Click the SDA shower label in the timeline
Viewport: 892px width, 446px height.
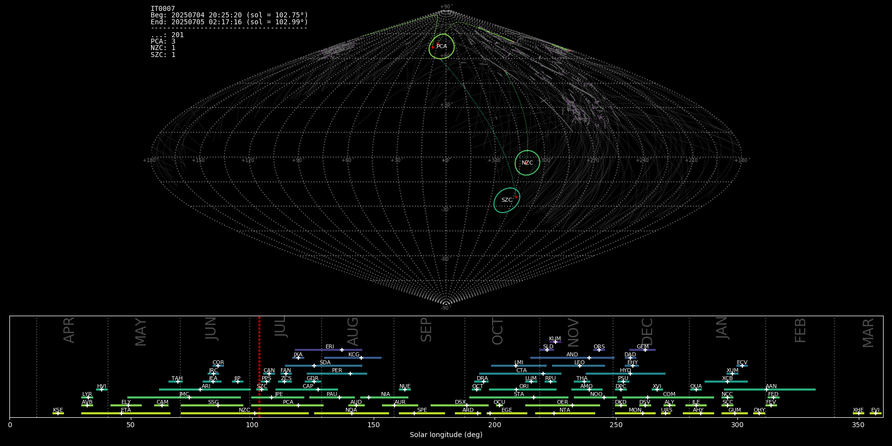click(325, 362)
